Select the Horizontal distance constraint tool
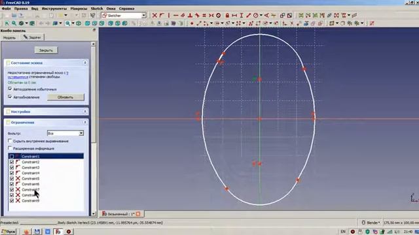The image size is (419, 235). (x=234, y=16)
